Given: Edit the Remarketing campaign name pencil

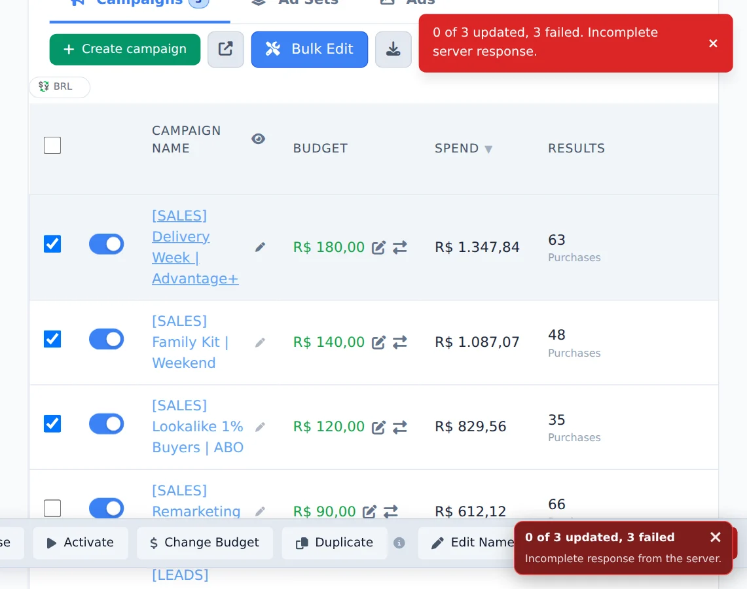Looking at the screenshot, I should coord(260,511).
